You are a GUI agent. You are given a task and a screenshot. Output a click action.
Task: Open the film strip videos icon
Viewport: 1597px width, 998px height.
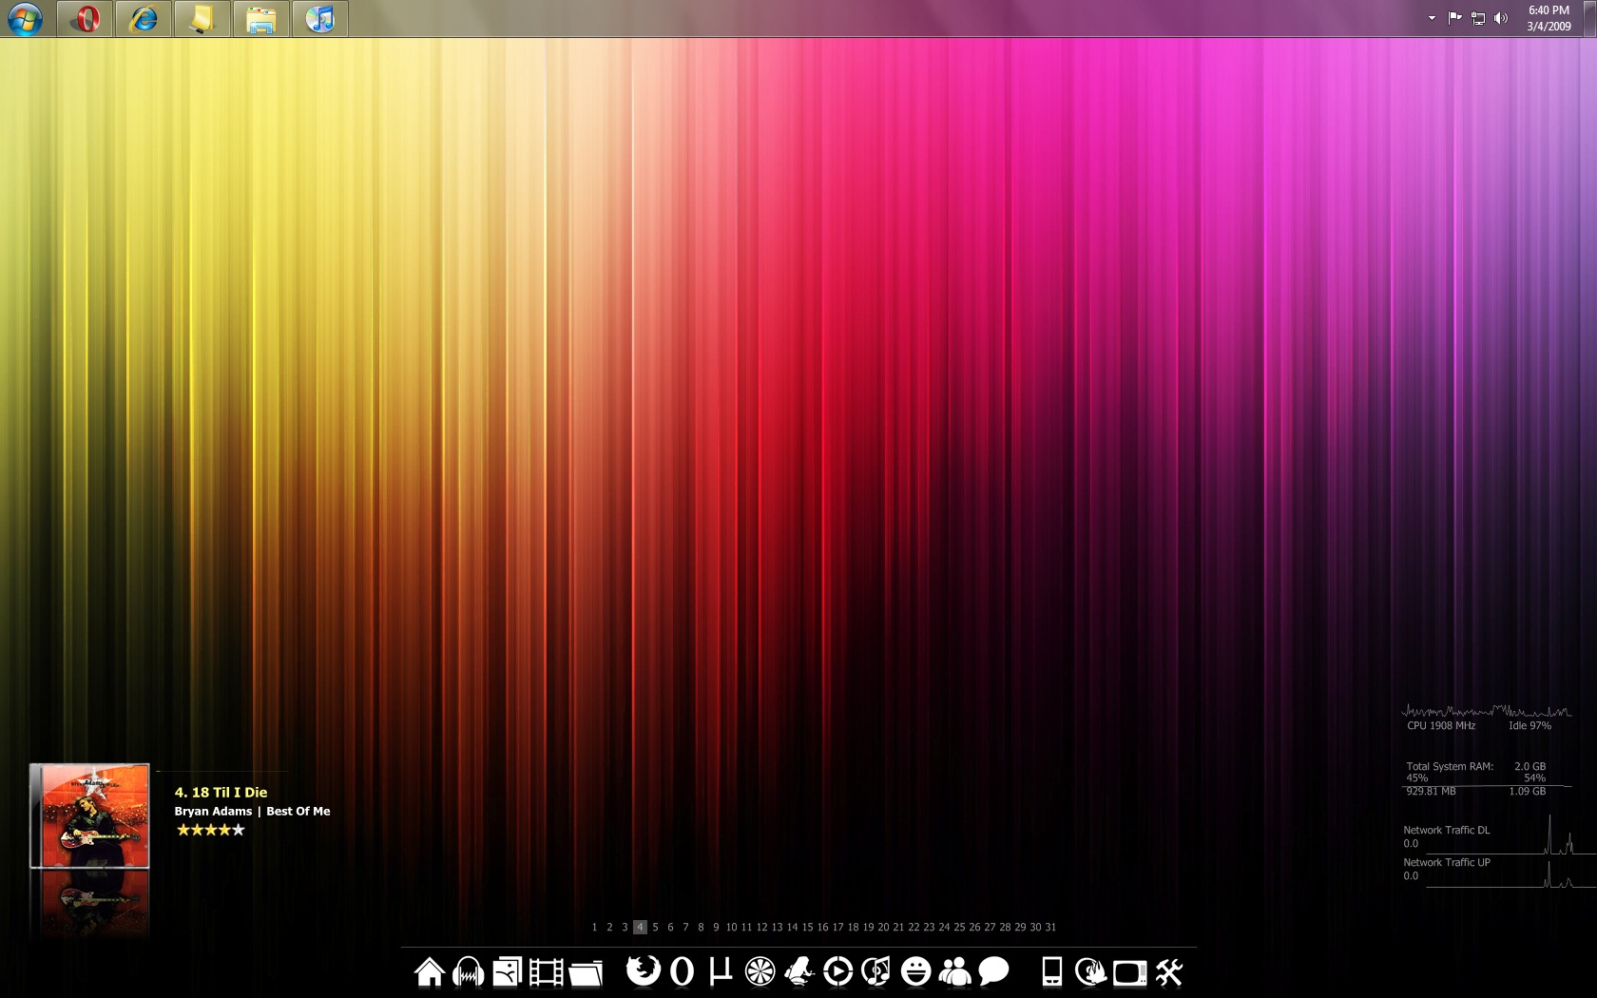pyautogui.click(x=546, y=971)
